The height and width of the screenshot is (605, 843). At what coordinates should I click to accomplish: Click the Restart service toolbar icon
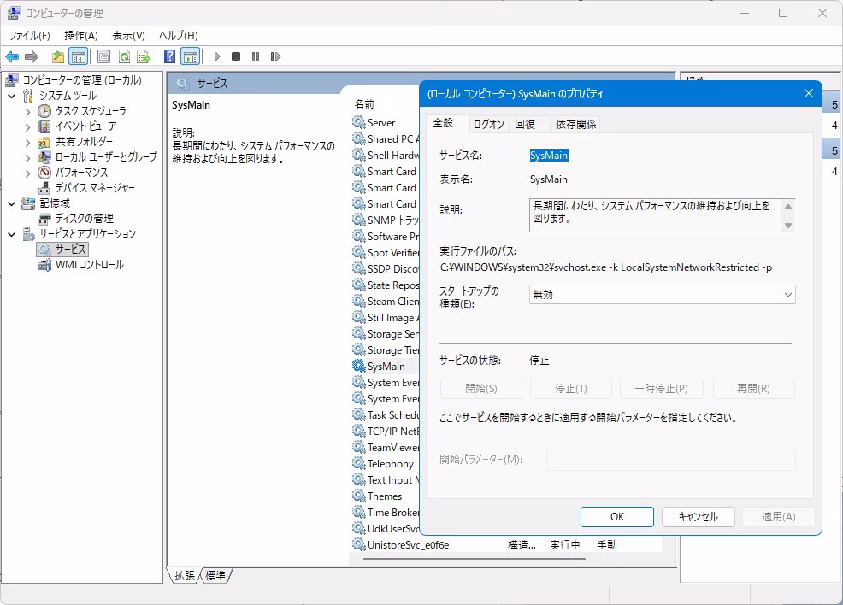click(275, 56)
